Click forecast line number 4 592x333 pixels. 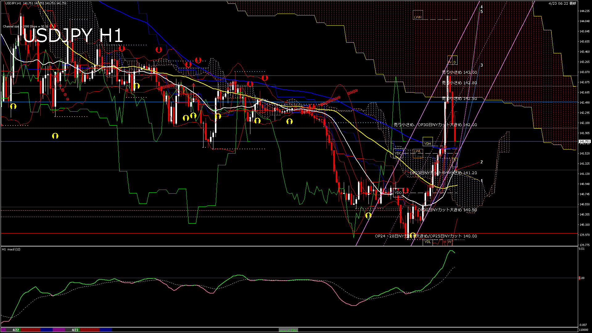[482, 7]
